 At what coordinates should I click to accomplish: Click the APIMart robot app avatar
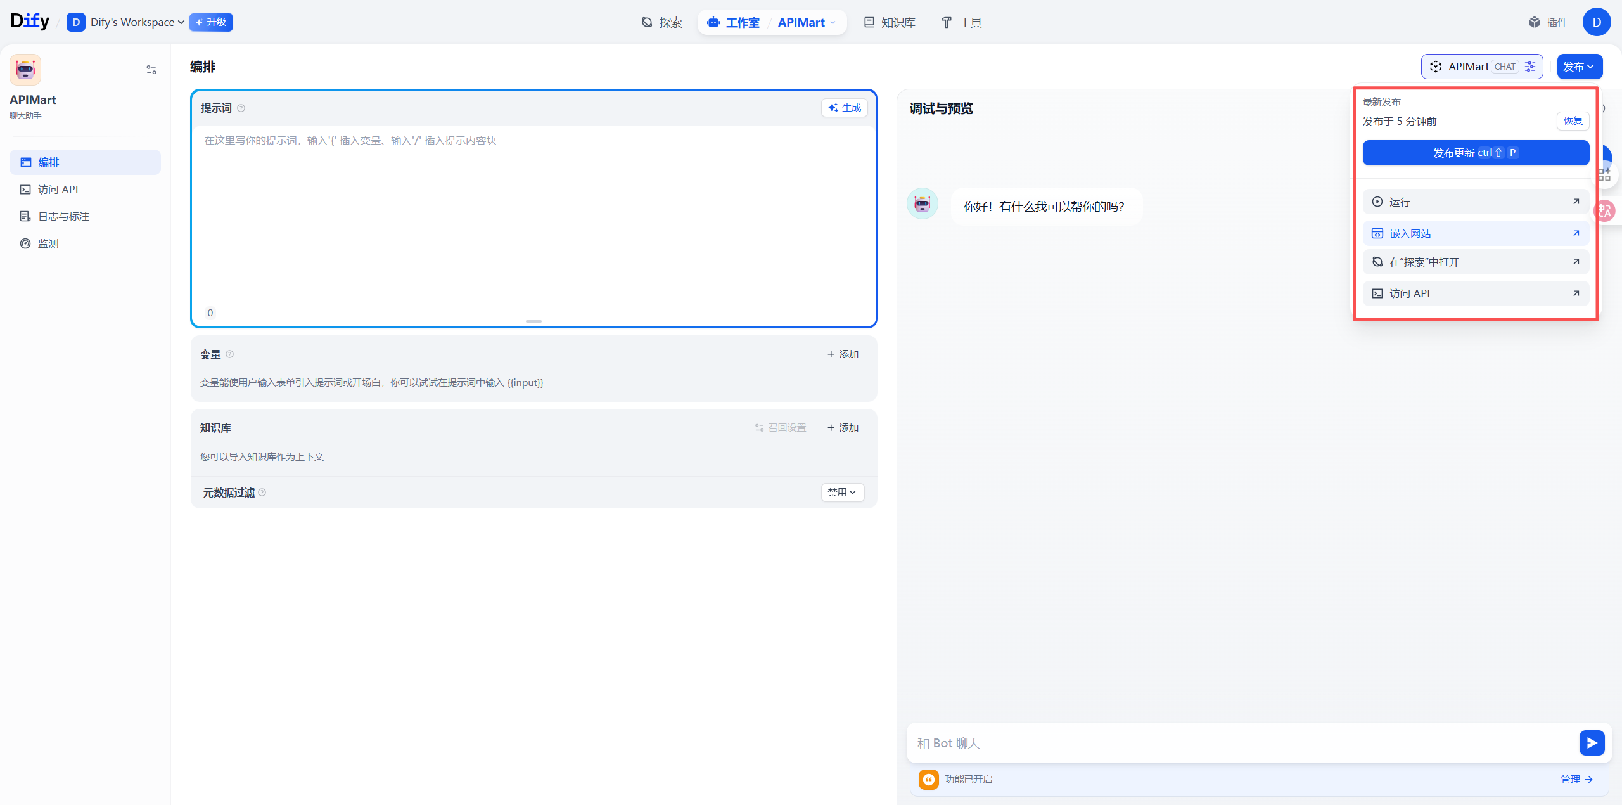(25, 70)
